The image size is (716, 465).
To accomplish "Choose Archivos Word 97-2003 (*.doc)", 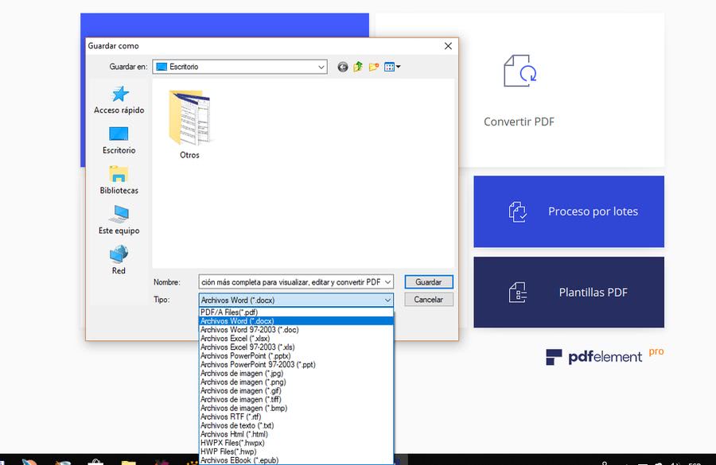I will point(297,329).
